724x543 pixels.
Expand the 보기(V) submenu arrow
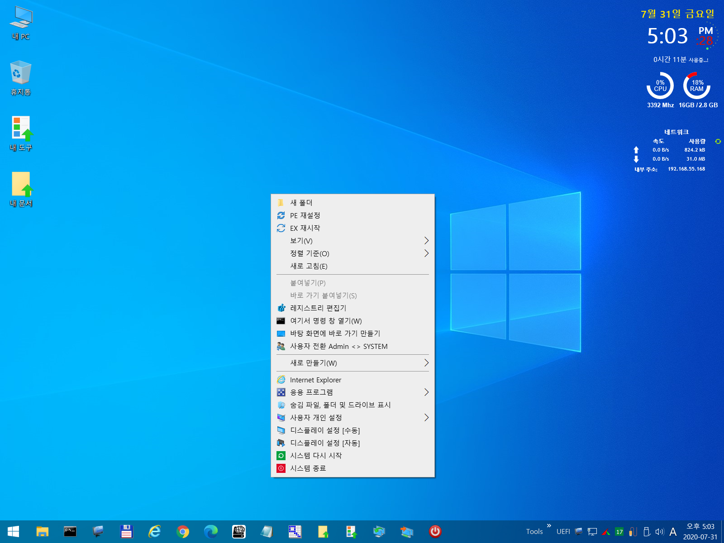tap(426, 241)
